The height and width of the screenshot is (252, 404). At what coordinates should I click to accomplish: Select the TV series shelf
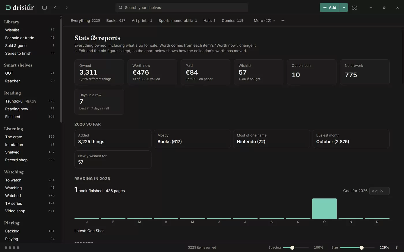30,203
